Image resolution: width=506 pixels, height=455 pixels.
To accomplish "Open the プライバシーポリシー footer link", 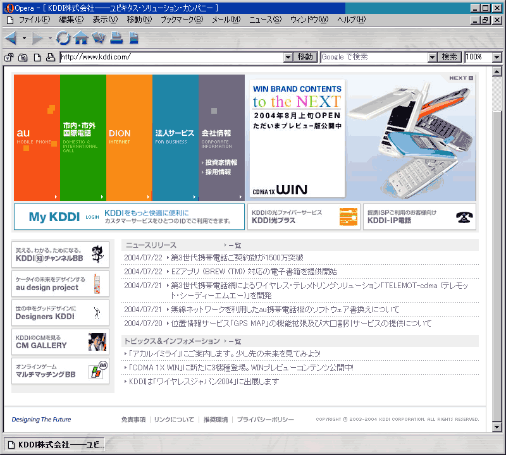I will [265, 420].
